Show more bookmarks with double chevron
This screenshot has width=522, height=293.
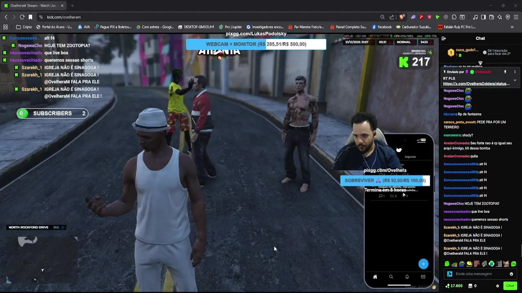click(x=512, y=27)
